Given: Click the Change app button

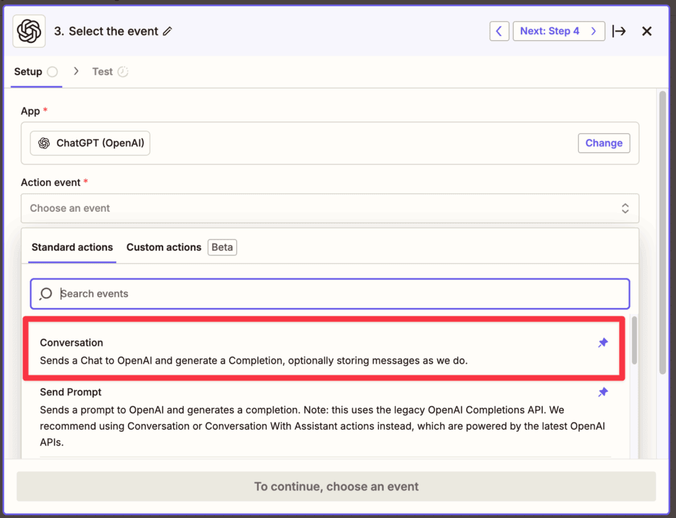Looking at the screenshot, I should point(603,143).
